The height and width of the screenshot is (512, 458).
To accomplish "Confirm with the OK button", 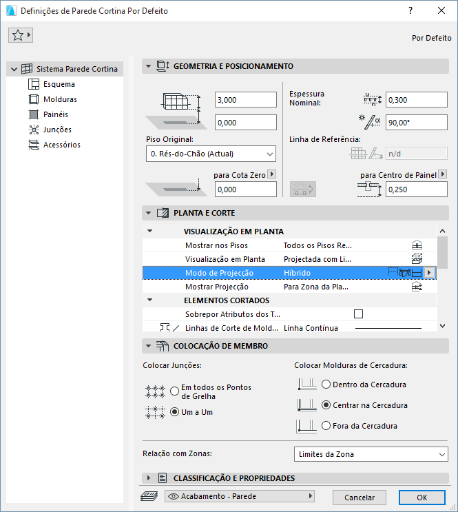I will pyautogui.click(x=421, y=498).
